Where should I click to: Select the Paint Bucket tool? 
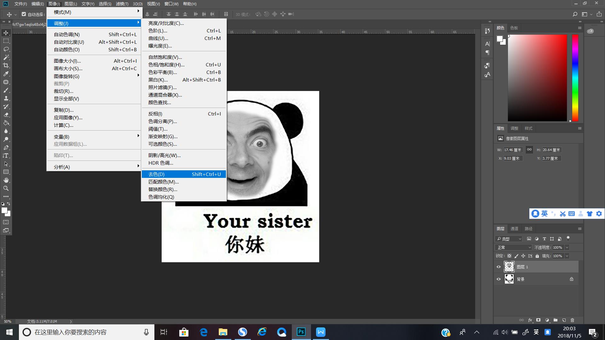6,123
